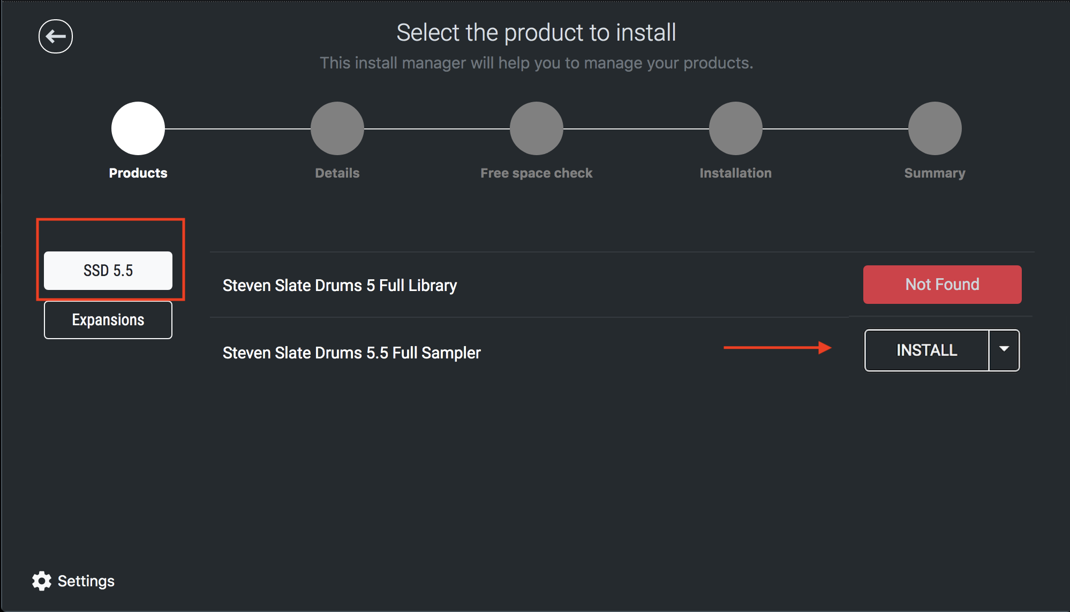Click the Free space check label
Screen dimensions: 1070x612
(x=537, y=173)
